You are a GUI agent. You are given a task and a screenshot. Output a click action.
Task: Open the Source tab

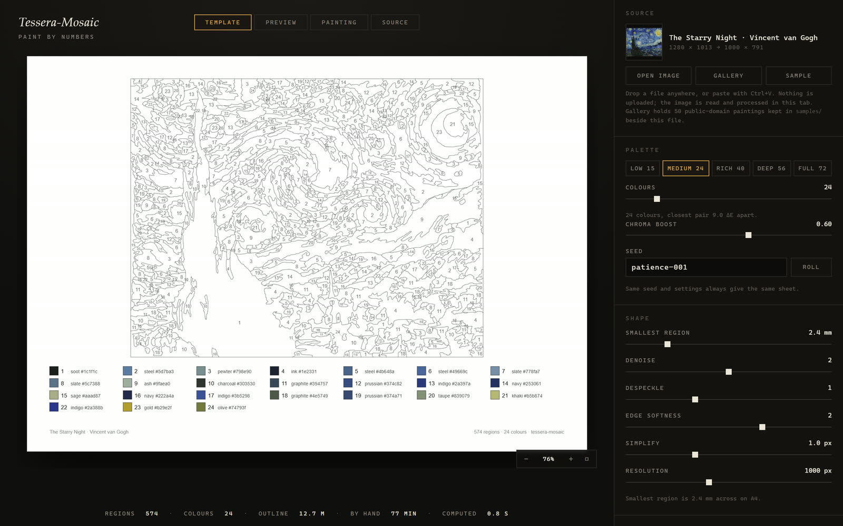[x=395, y=22]
